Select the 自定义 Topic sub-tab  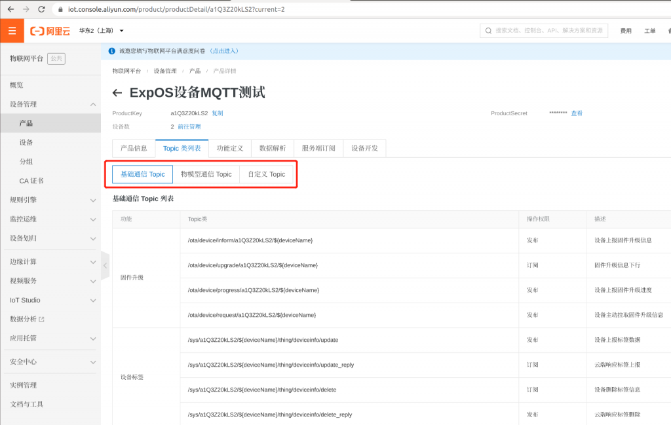pos(267,174)
